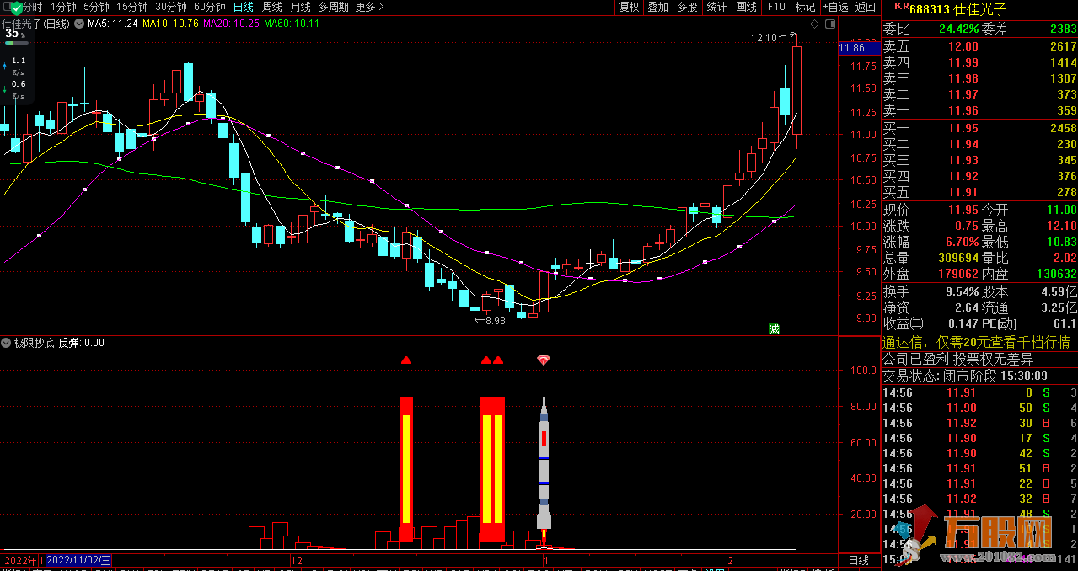
Task: Open the 极限抄底 indicator dropdown arrow
Action: point(7,343)
